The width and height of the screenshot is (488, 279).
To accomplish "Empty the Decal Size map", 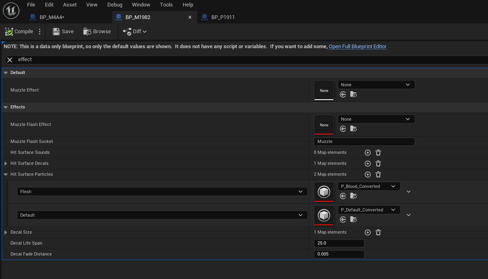I will [378, 232].
